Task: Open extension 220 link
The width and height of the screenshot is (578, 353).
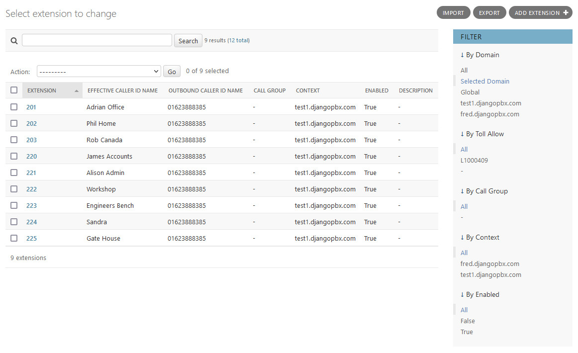Action: click(31, 156)
